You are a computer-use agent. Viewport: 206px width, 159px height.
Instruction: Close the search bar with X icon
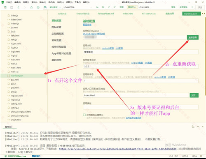192,7
